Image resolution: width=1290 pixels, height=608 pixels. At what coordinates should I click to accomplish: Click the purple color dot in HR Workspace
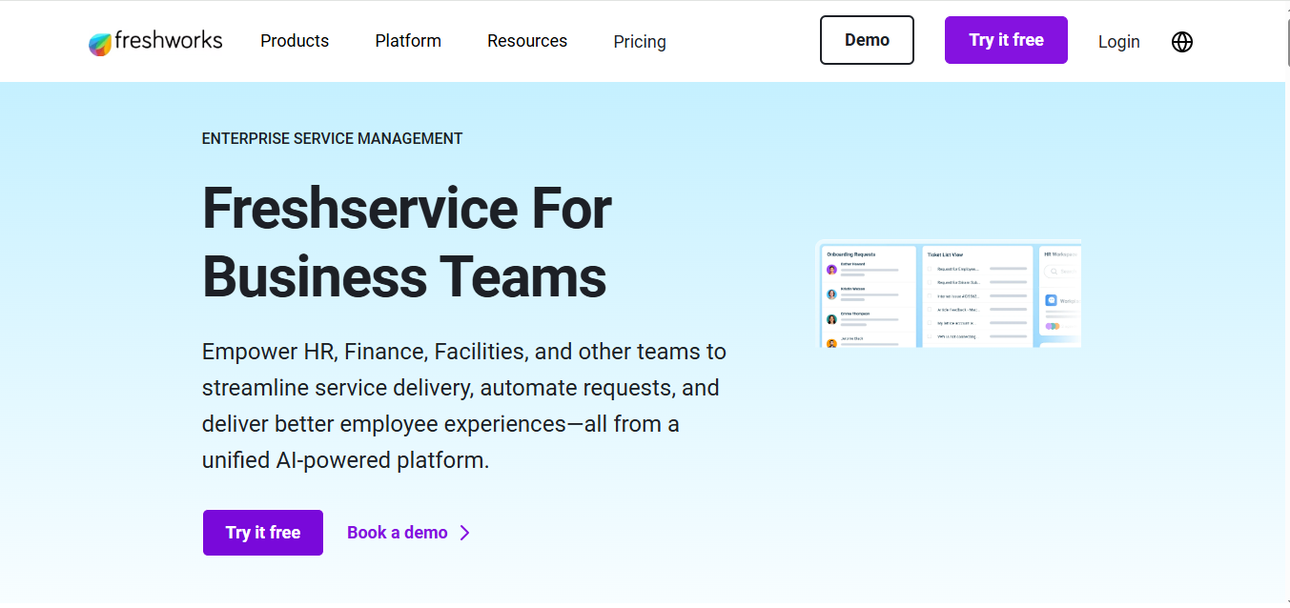[1049, 326]
